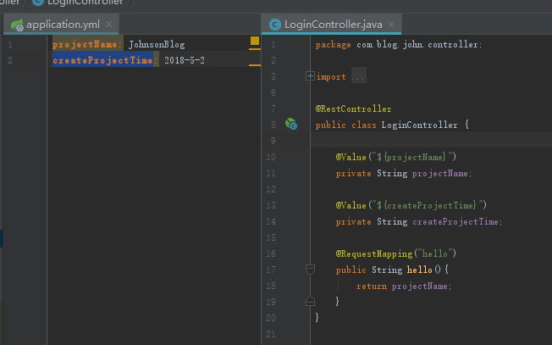
Task: Click the hello method name
Action: tap(419, 270)
